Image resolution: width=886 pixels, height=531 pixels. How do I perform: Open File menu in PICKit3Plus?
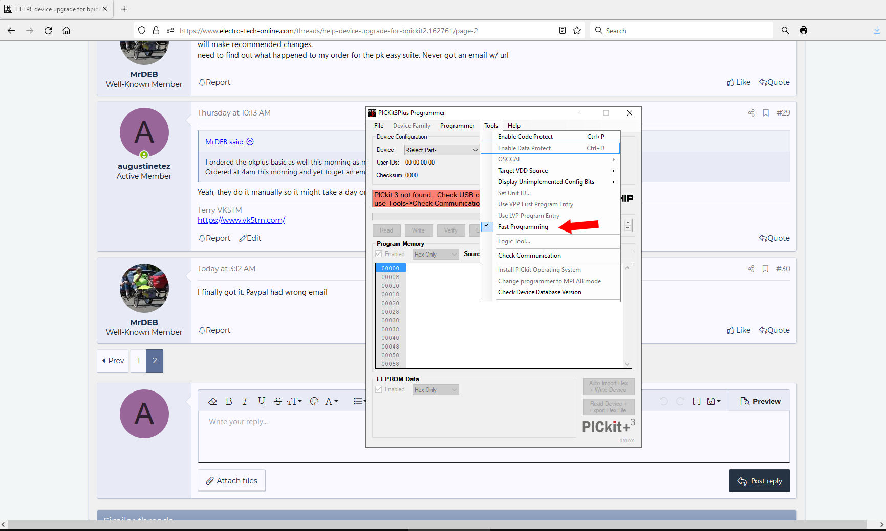pos(379,126)
